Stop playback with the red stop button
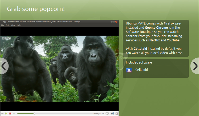Viewport: 199px width, 116px height. click(10, 113)
